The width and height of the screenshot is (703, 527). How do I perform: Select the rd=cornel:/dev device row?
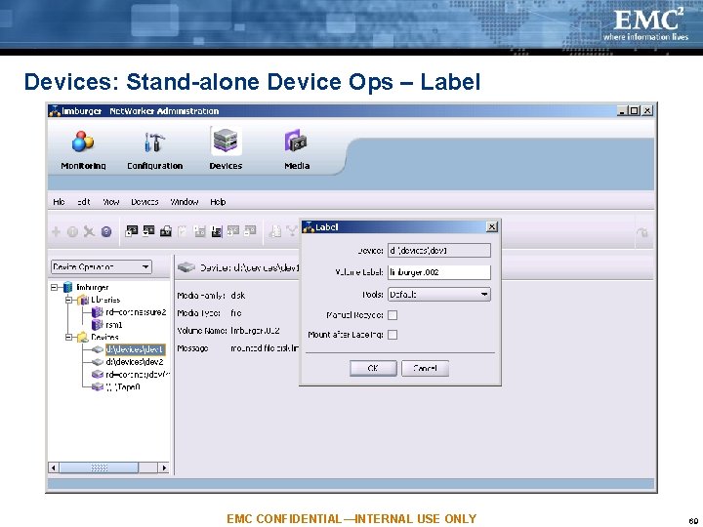point(138,375)
